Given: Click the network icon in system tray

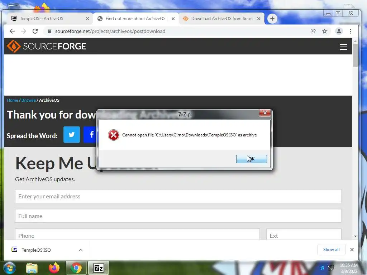Looking at the screenshot, I should [331, 268].
